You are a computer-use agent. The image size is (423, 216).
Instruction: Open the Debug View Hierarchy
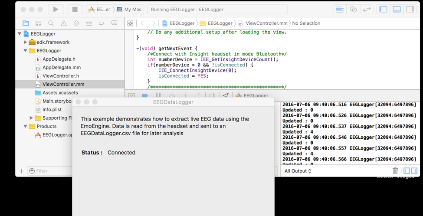[x=213, y=95]
